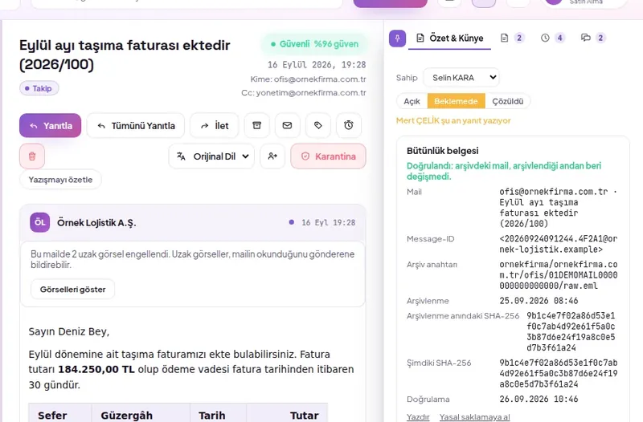
Task: Mark the mail unread with envelope icon
Action: tap(287, 125)
